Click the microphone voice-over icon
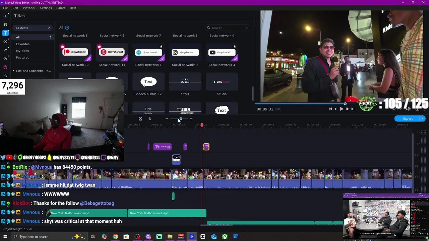429x241 pixels. coord(150,119)
